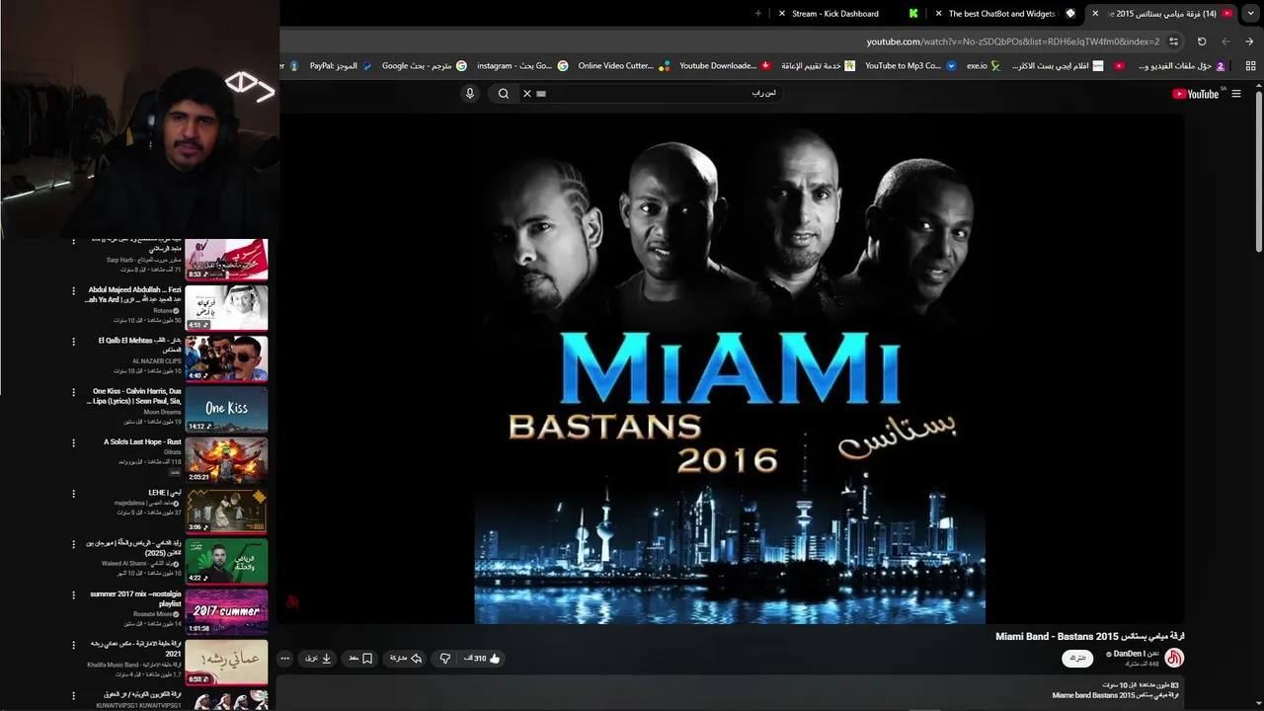Click the 'Moon Dreams' channel name

163,412
